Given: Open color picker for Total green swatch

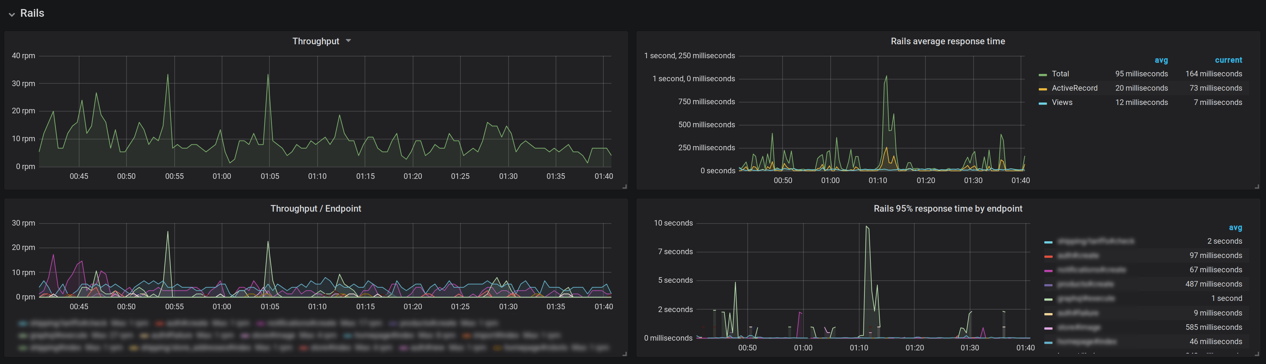Looking at the screenshot, I should [x=1042, y=75].
